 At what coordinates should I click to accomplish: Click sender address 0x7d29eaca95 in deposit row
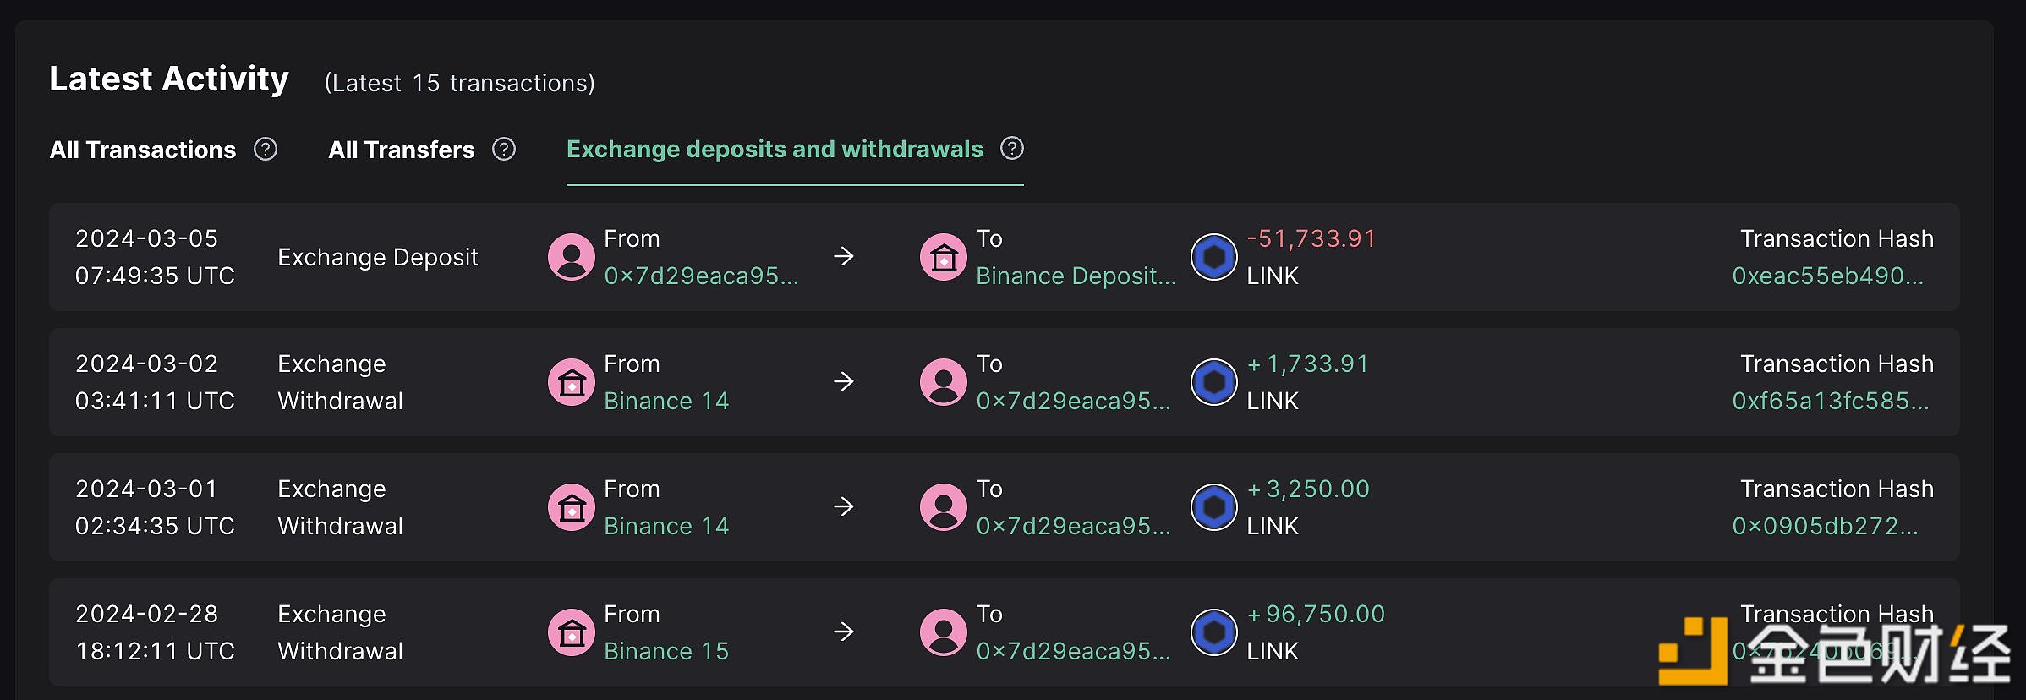coord(701,276)
